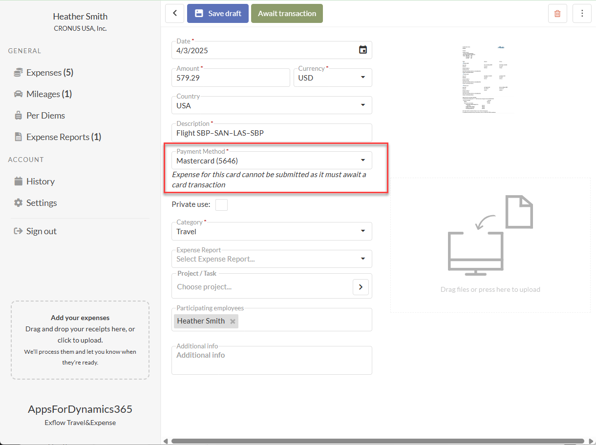Click the Save draft button
Viewport: 596px width, 445px height.
(x=218, y=14)
